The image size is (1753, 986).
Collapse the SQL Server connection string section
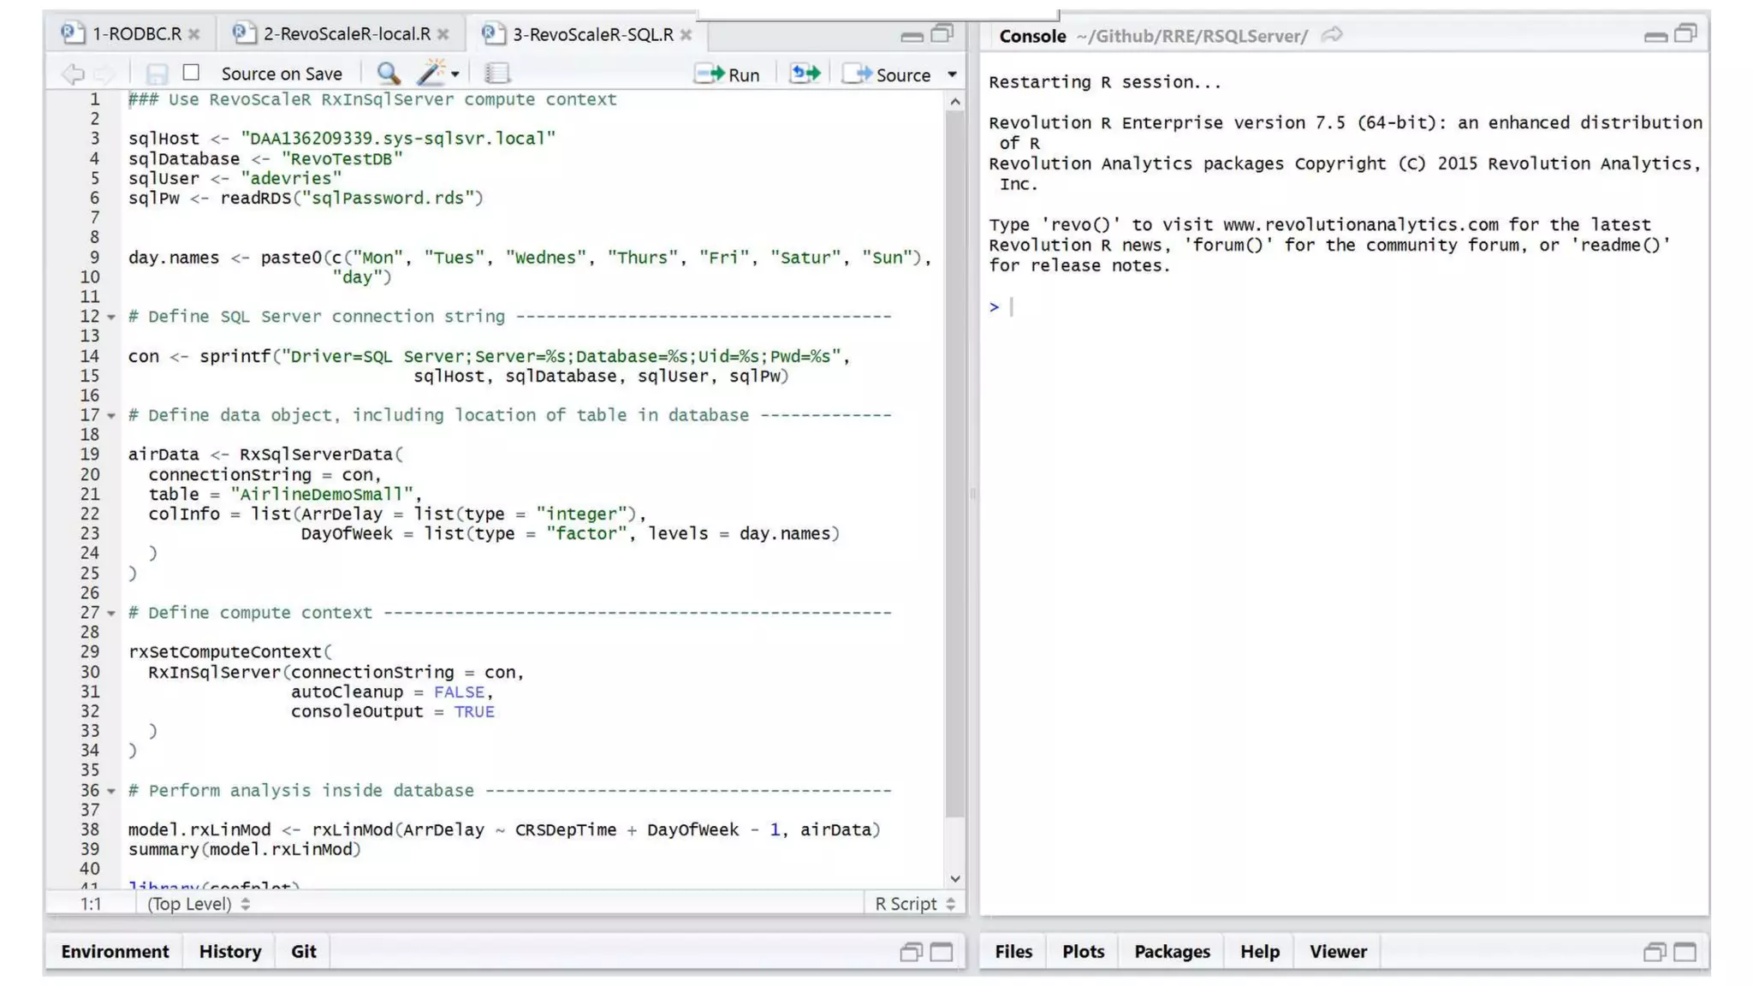[111, 317]
